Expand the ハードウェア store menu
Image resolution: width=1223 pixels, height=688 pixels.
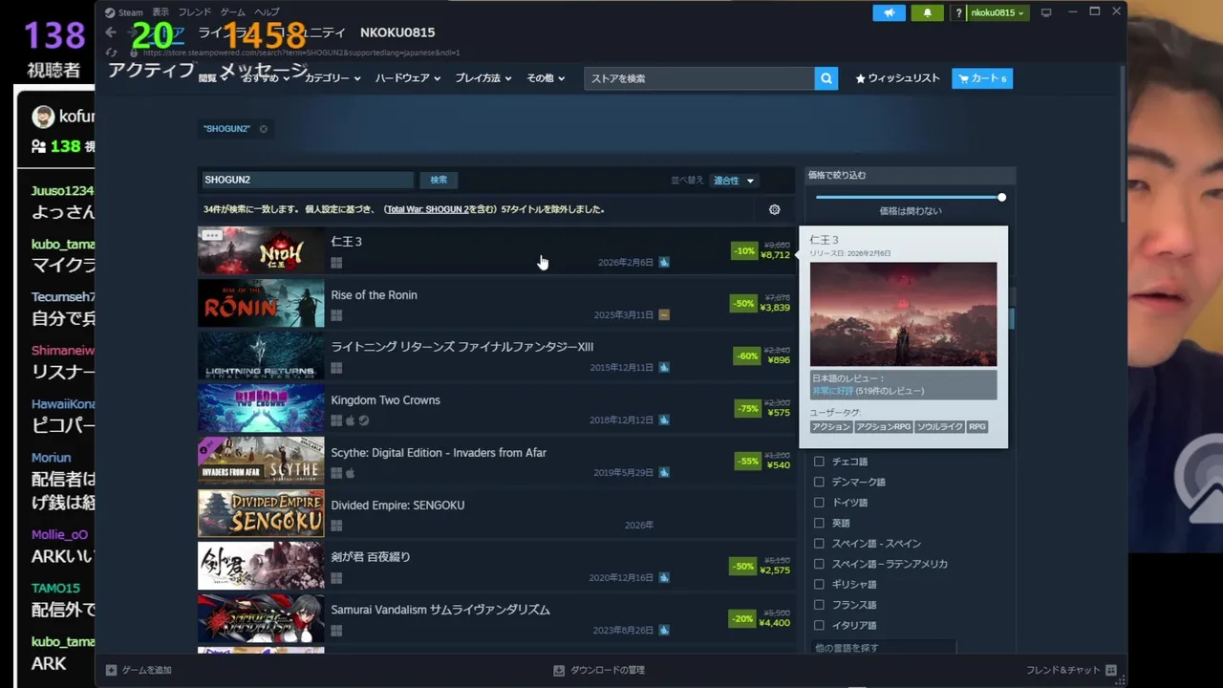tap(407, 78)
